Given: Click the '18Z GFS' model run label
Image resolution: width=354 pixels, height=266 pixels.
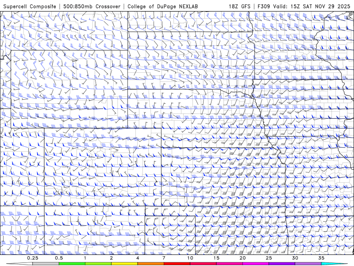Looking at the screenshot, I should (x=239, y=6).
